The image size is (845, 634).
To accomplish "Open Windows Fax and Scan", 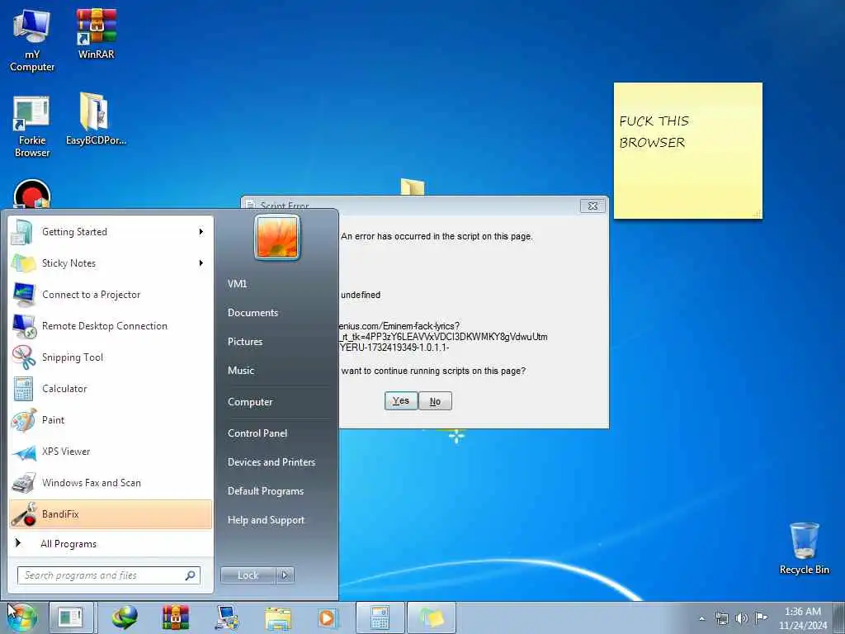I will point(111,482).
